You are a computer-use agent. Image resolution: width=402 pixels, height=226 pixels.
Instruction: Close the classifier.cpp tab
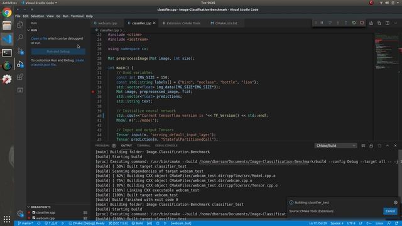click(x=155, y=23)
